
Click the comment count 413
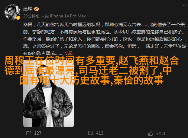click(x=99, y=133)
